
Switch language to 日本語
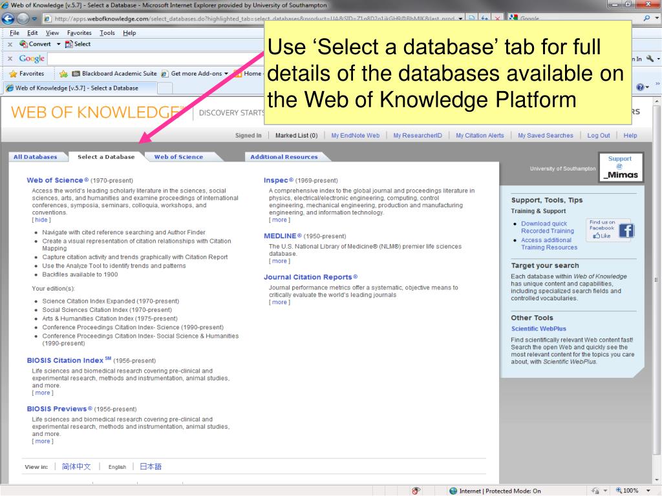click(x=151, y=466)
